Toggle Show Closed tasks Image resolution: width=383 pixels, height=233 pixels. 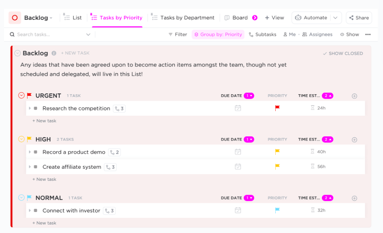pyautogui.click(x=343, y=53)
